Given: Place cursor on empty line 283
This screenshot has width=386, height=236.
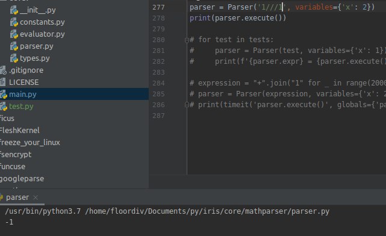Looking at the screenshot, I should 285,72.
